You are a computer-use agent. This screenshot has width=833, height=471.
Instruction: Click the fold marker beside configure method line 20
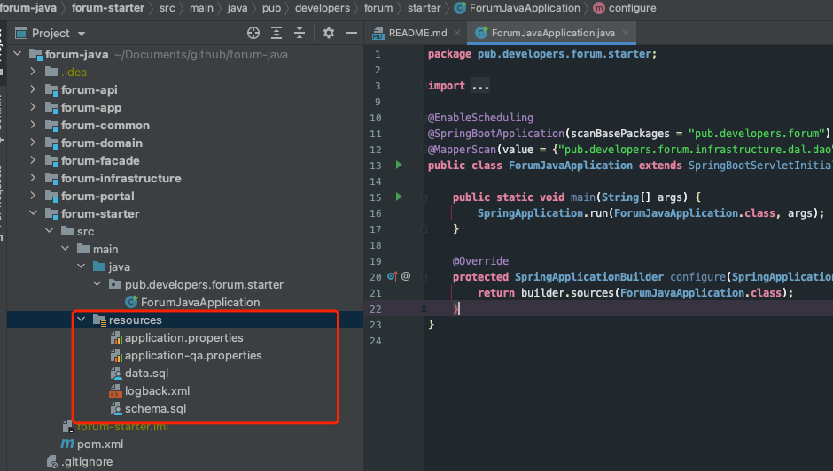[424, 277]
